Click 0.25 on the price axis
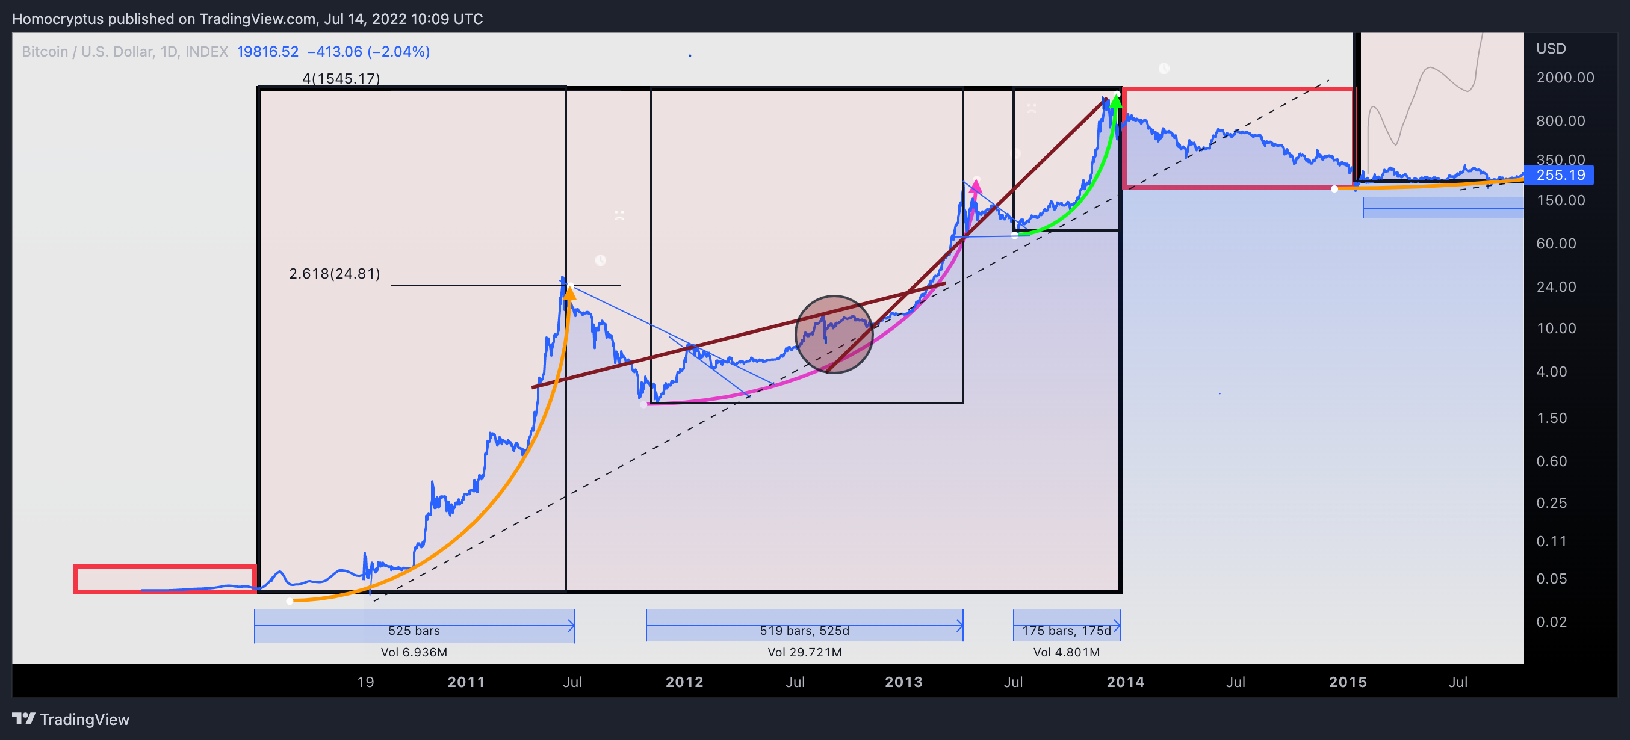Screen dimensions: 1630x740 pos(1552,503)
